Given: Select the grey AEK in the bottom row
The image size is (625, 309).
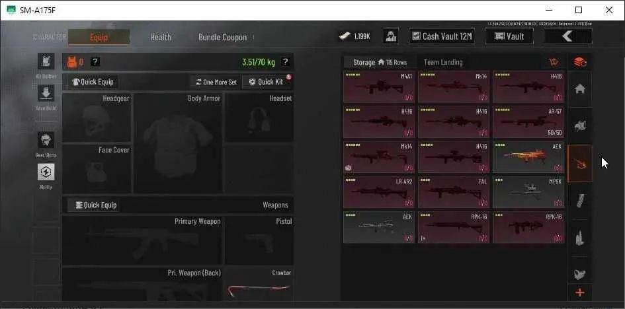Looking at the screenshot, I should [379, 227].
